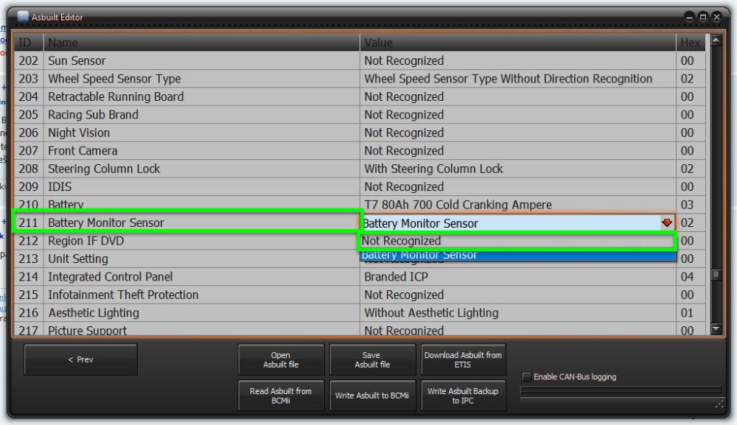Click the progress bar under CAN-Bus logging
The width and height of the screenshot is (737, 425).
[x=620, y=390]
